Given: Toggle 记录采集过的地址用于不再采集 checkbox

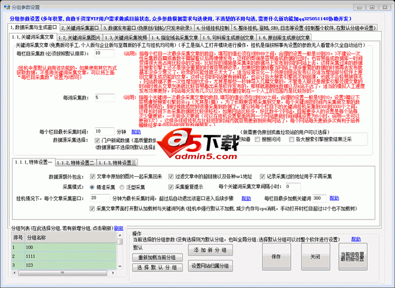Looking at the screenshot, I should [263, 177].
